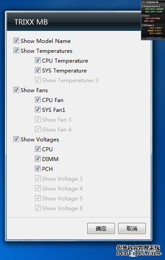Viewport: 165px width, 260px height.
Task: Uncheck Show Fans checkbox
Action: [x=16, y=90]
